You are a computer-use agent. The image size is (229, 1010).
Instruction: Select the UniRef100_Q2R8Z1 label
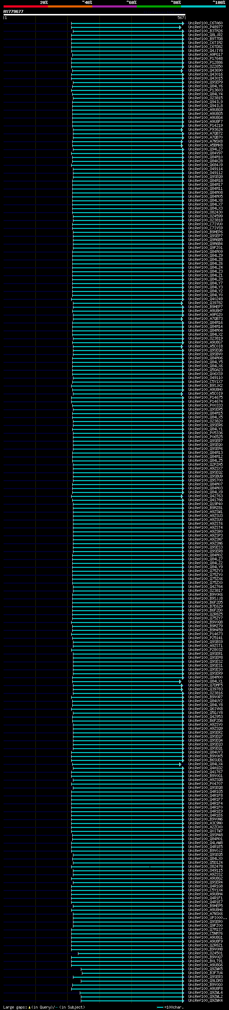click(x=205, y=945)
